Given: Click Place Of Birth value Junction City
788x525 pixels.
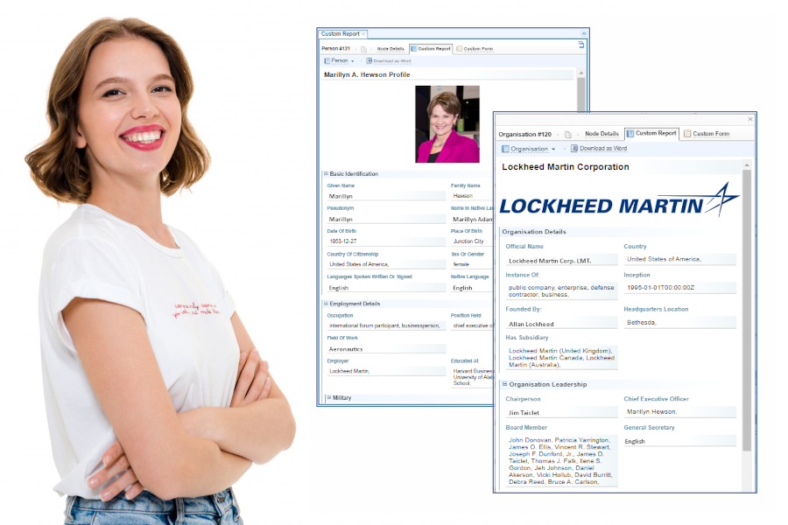Looking at the screenshot, I should (x=472, y=241).
